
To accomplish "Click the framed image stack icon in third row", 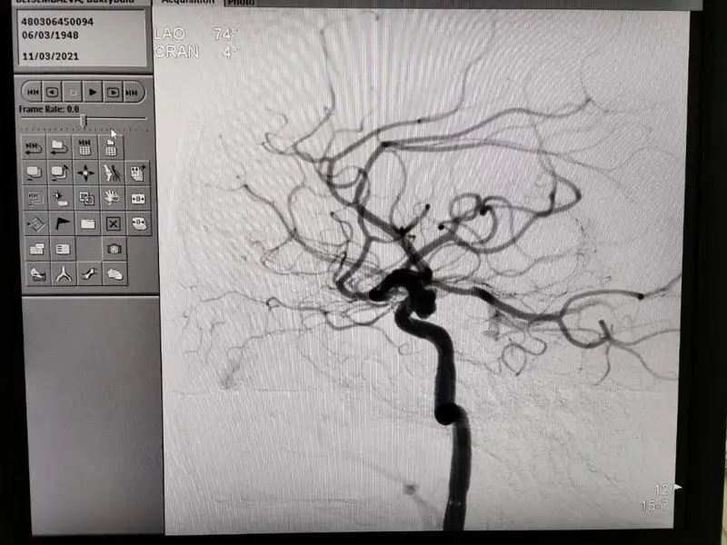I will pos(35,199).
